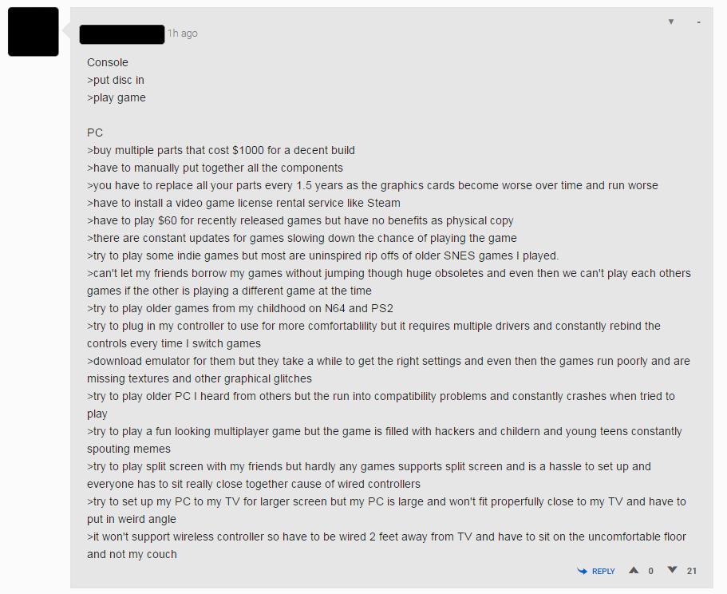Click the downvote count showing 21
727x594 pixels.
tap(692, 572)
